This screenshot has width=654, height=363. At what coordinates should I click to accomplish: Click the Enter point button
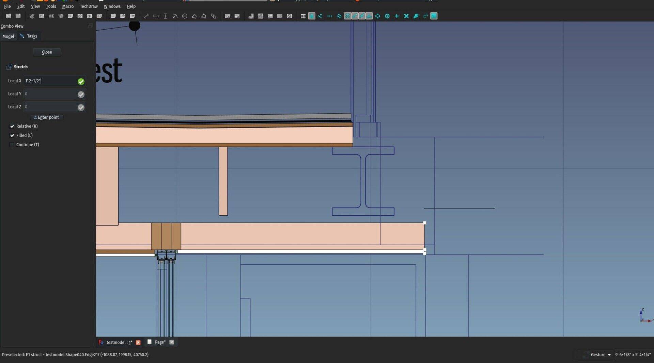pos(47,117)
